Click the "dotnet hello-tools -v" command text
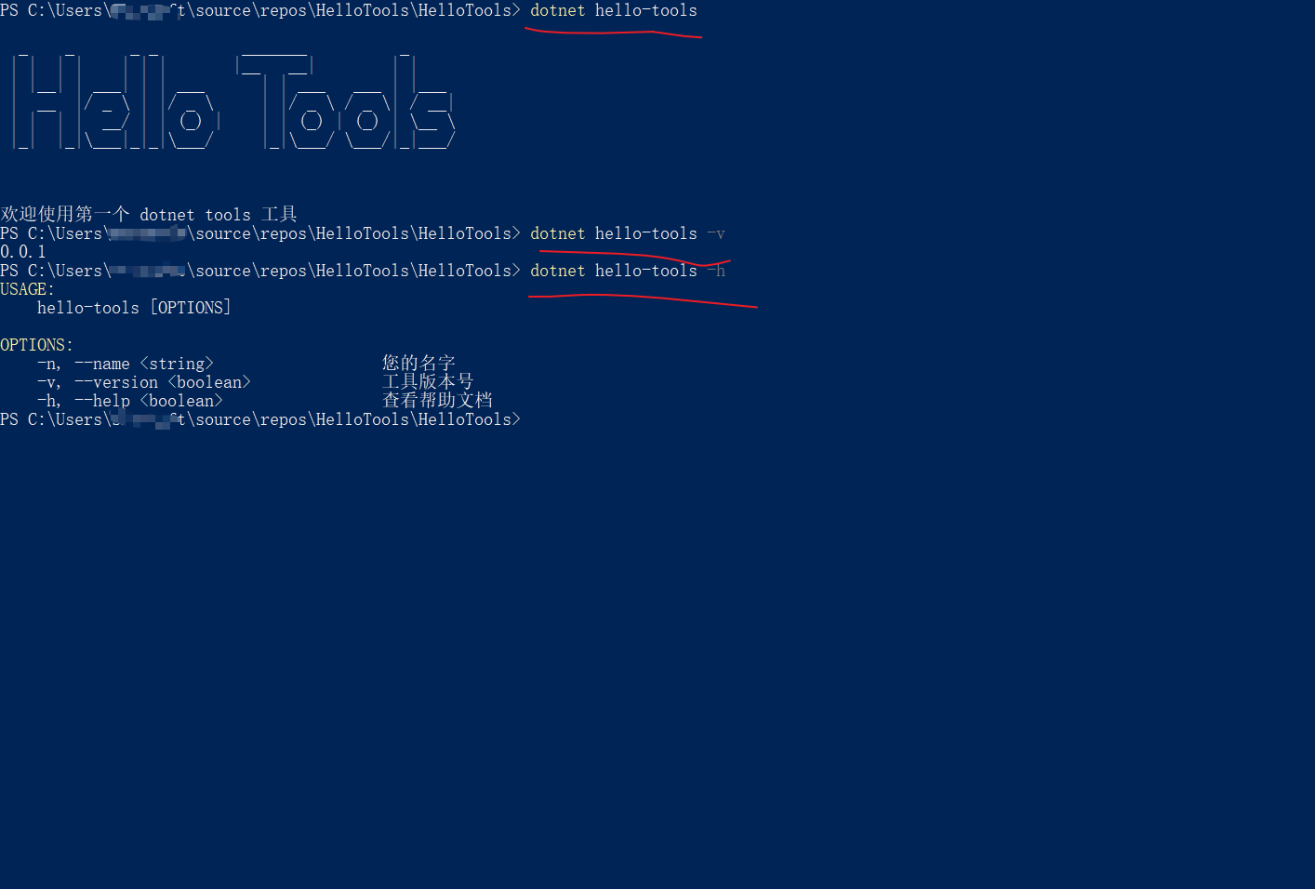 pyautogui.click(x=626, y=234)
